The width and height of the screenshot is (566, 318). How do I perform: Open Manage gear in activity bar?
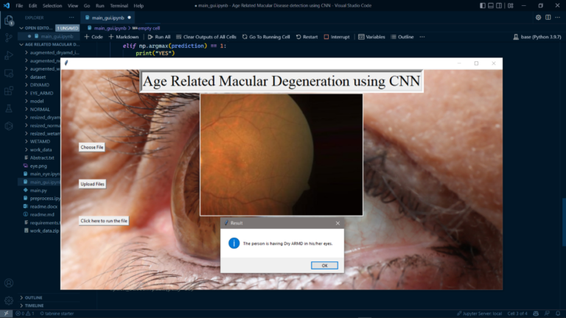[x=9, y=300]
